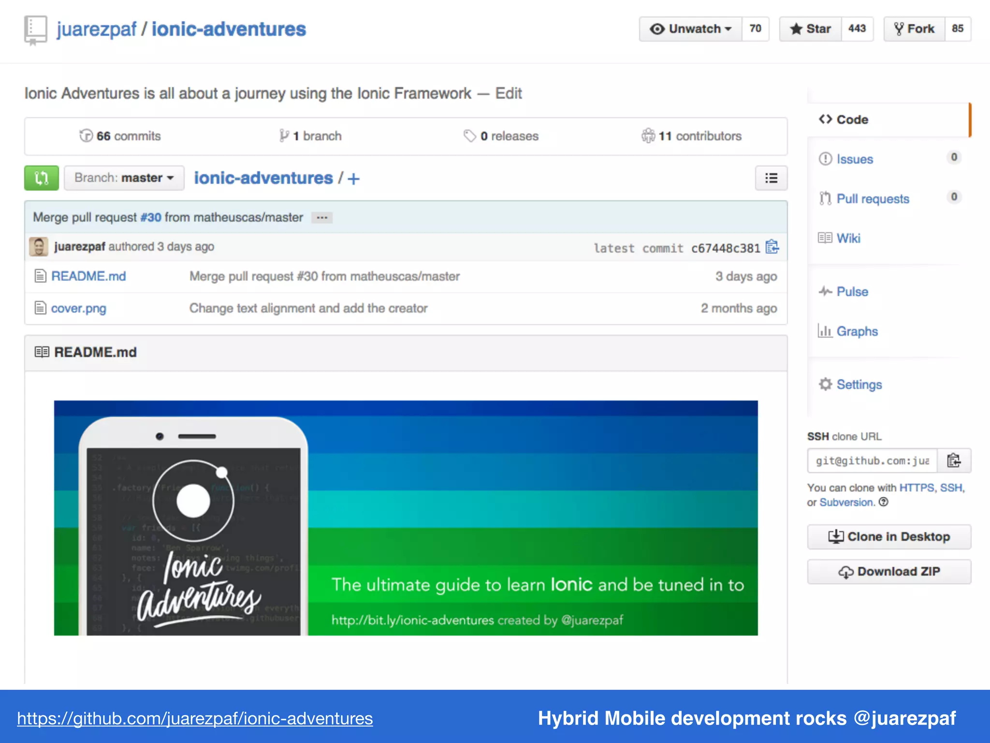View the 0 releases page
This screenshot has width=990, height=743.
(x=501, y=136)
